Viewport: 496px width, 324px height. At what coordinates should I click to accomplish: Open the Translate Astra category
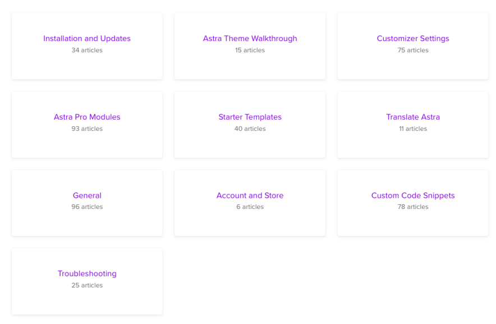click(413, 117)
